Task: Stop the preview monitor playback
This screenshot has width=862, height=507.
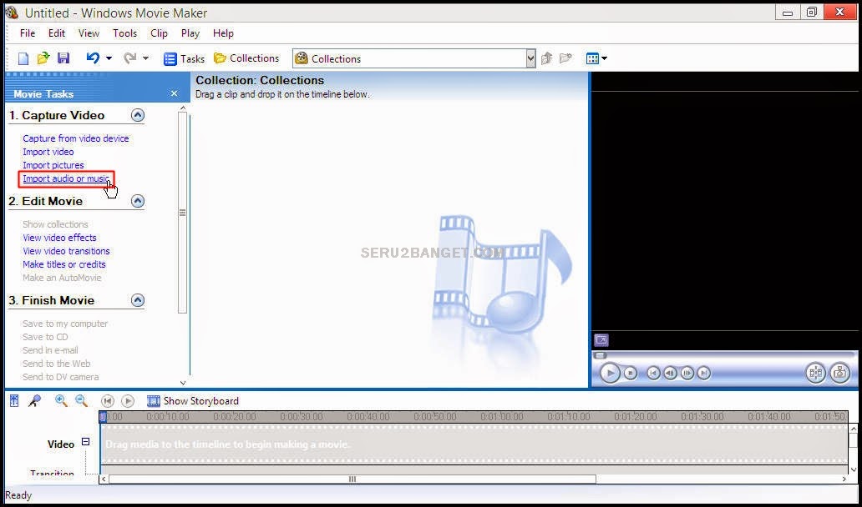Action: (x=631, y=373)
